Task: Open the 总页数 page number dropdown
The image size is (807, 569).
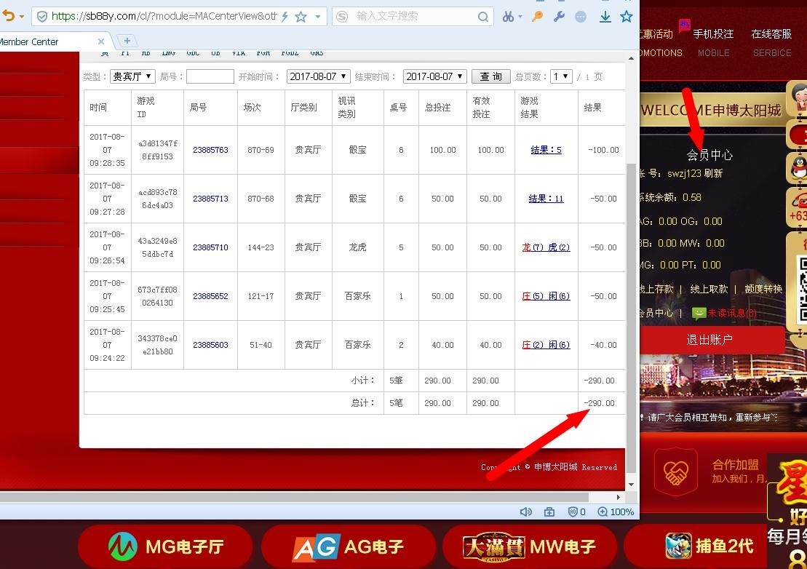Action: pos(560,76)
